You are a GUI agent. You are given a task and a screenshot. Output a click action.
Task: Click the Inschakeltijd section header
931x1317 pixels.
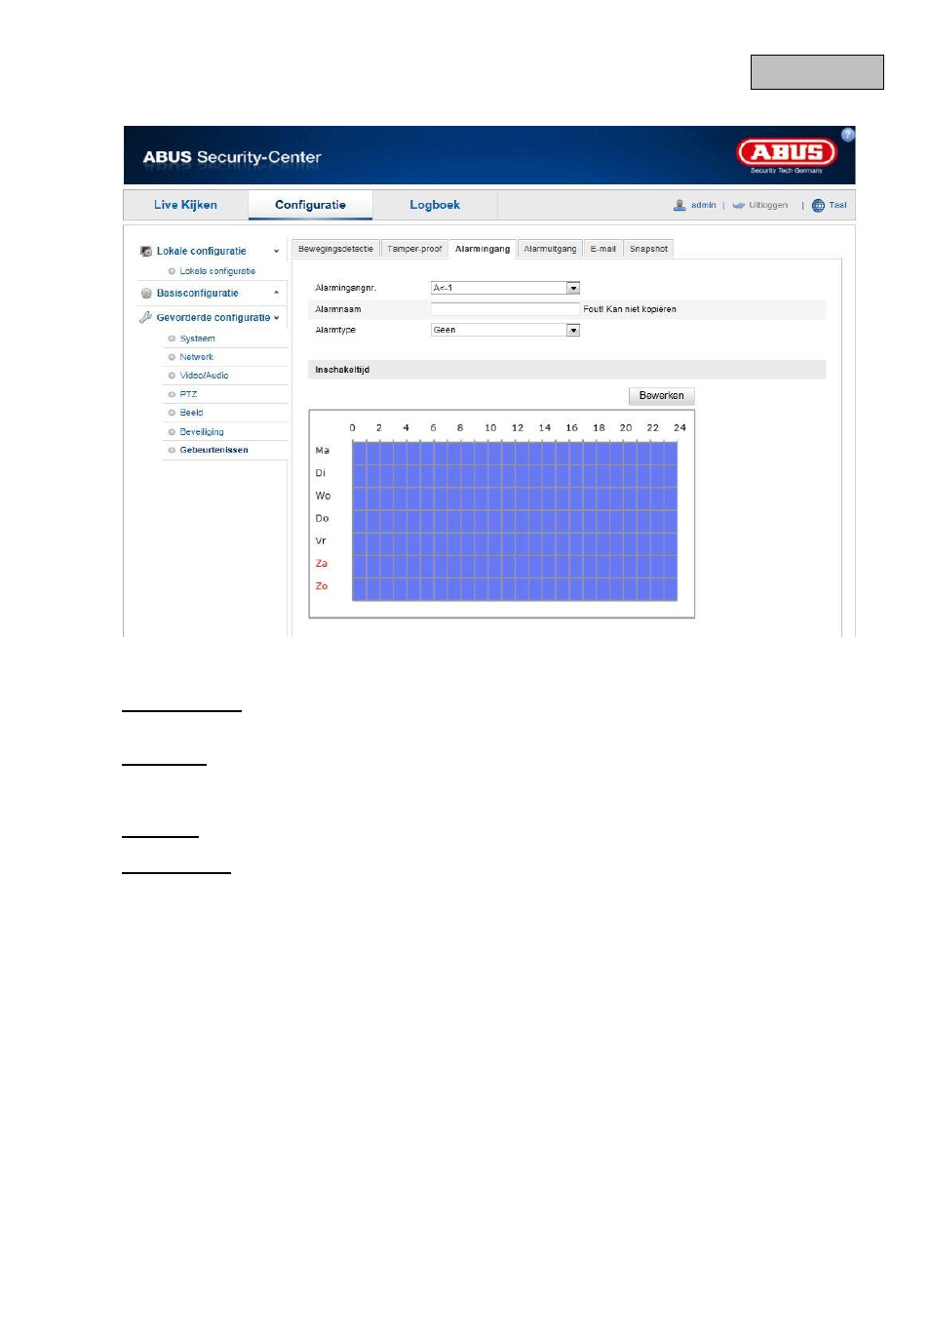tap(566, 370)
